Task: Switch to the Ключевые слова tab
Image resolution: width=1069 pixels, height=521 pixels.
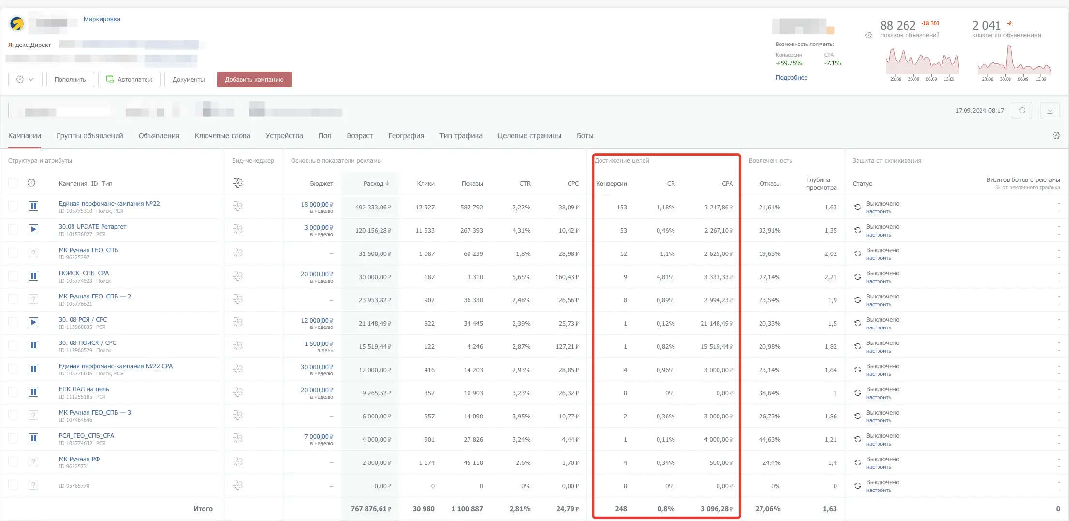Action: tap(222, 136)
